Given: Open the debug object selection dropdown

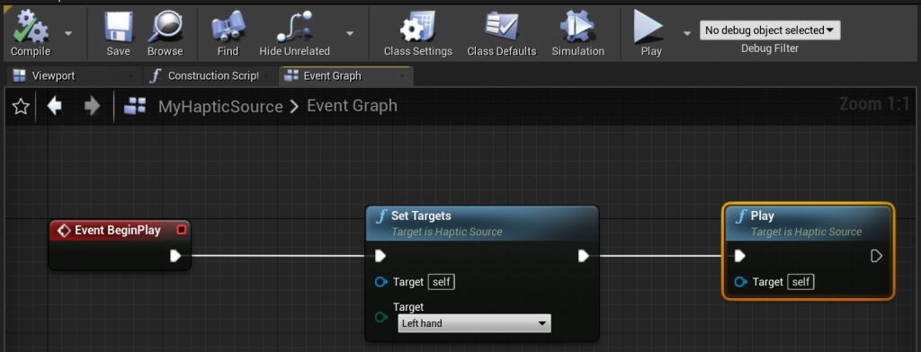Looking at the screenshot, I should [770, 31].
